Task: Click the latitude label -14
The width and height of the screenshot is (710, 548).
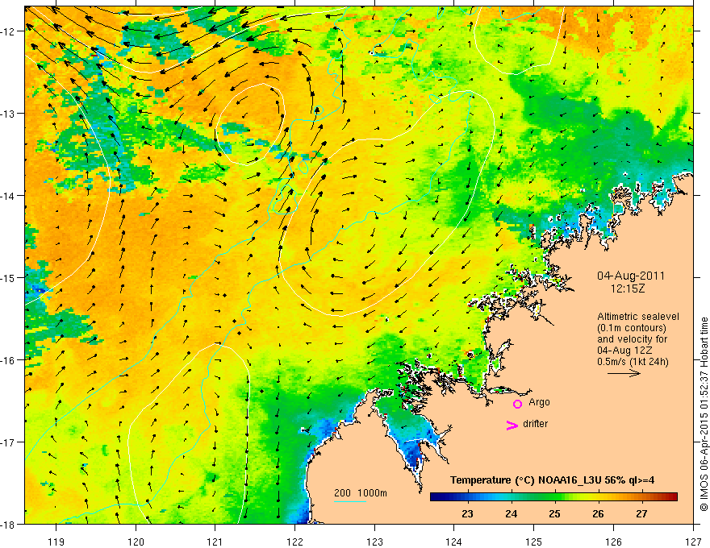Action: 9,196
